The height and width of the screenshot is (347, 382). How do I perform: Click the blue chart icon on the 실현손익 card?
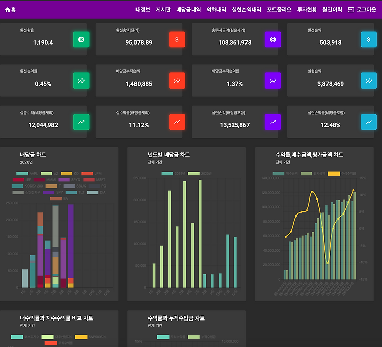(369, 81)
